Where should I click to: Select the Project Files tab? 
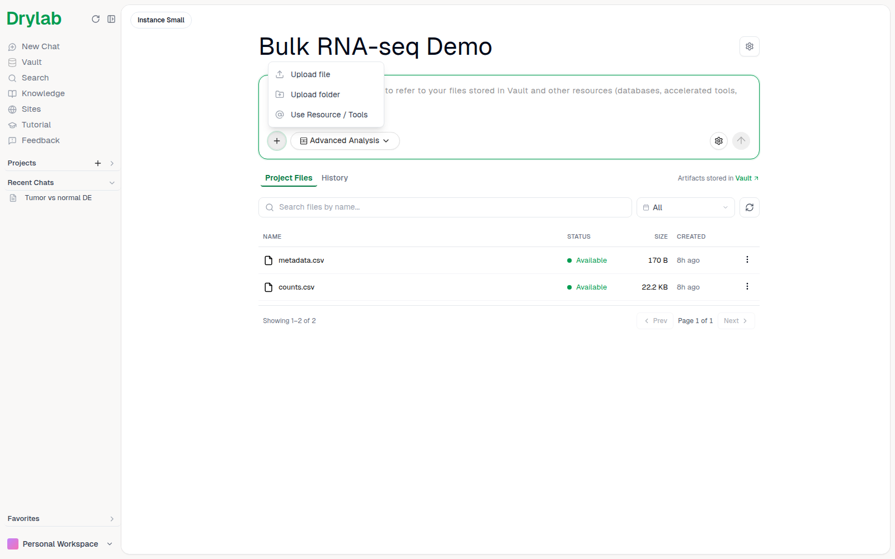click(x=289, y=178)
